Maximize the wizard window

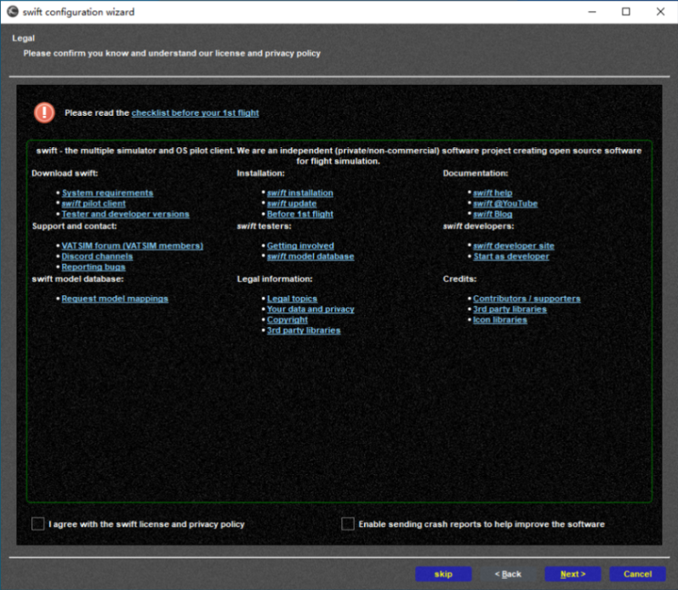pos(626,12)
